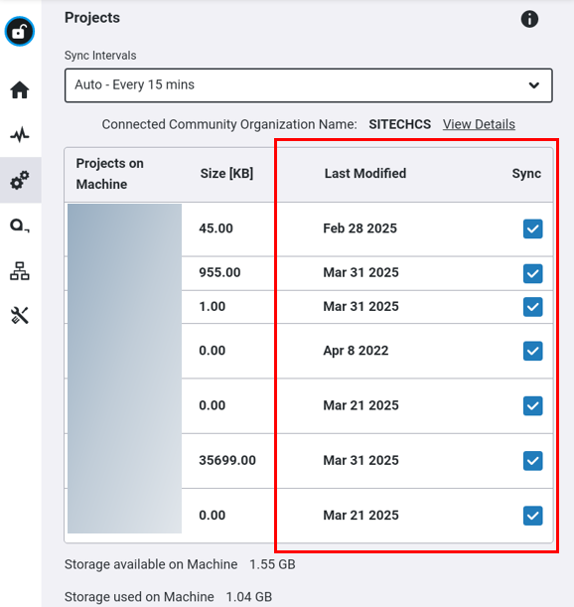Open the network hierarchy sidebar icon
The image size is (574, 607).
coord(19,271)
